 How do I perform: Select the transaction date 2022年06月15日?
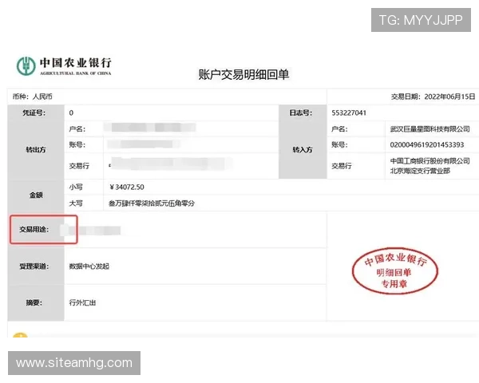(449, 97)
